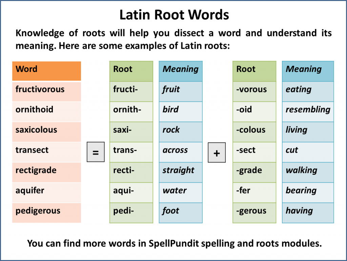Click the plus sign between Root columns
347x261 pixels.
217,153
